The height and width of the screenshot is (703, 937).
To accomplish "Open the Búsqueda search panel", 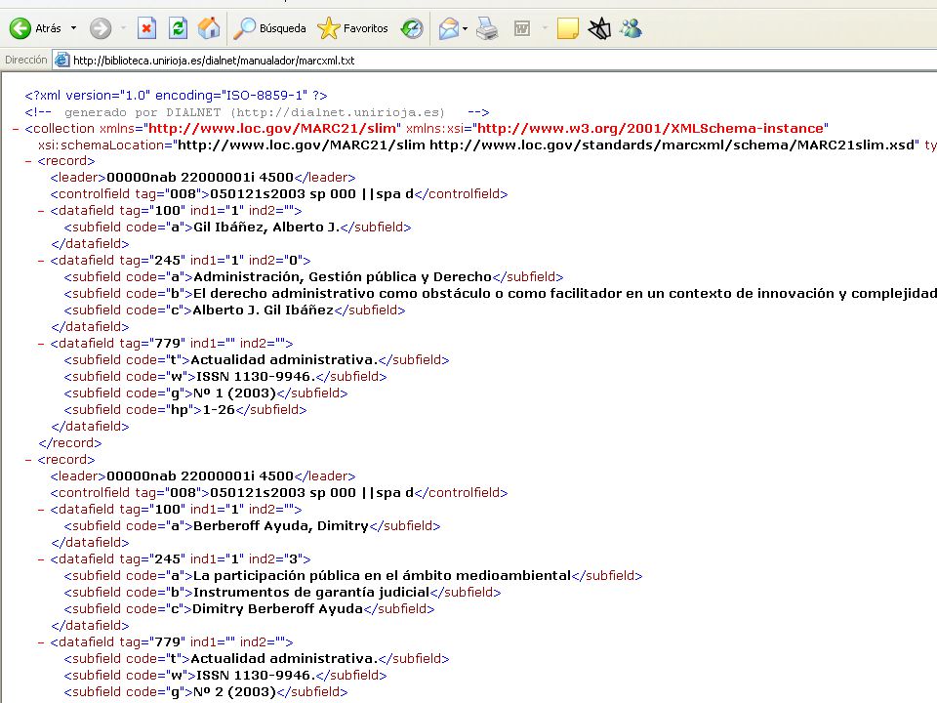I will tap(269, 28).
